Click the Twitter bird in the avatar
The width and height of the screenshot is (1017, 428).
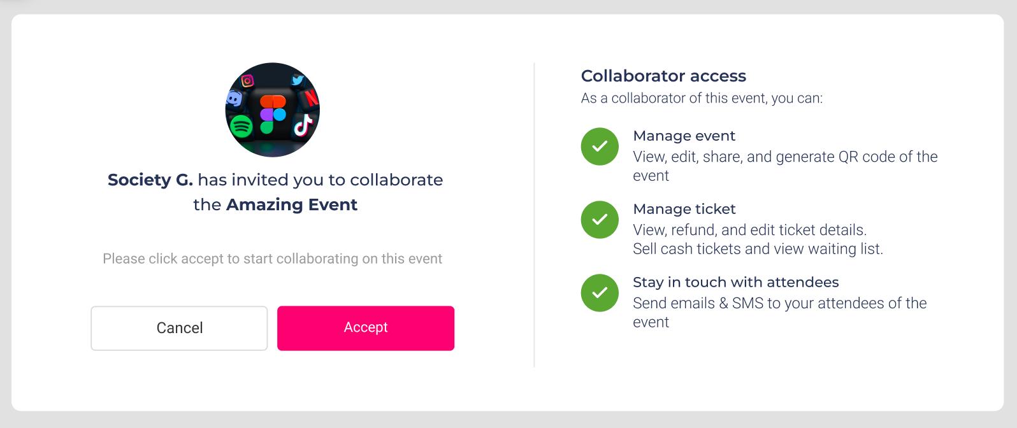click(x=298, y=80)
